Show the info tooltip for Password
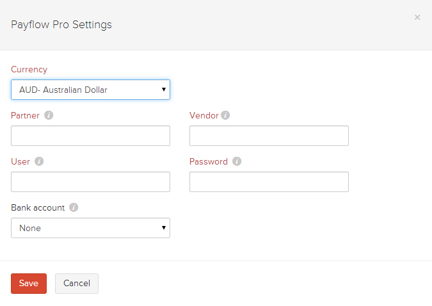The height and width of the screenshot is (306, 432). point(237,162)
